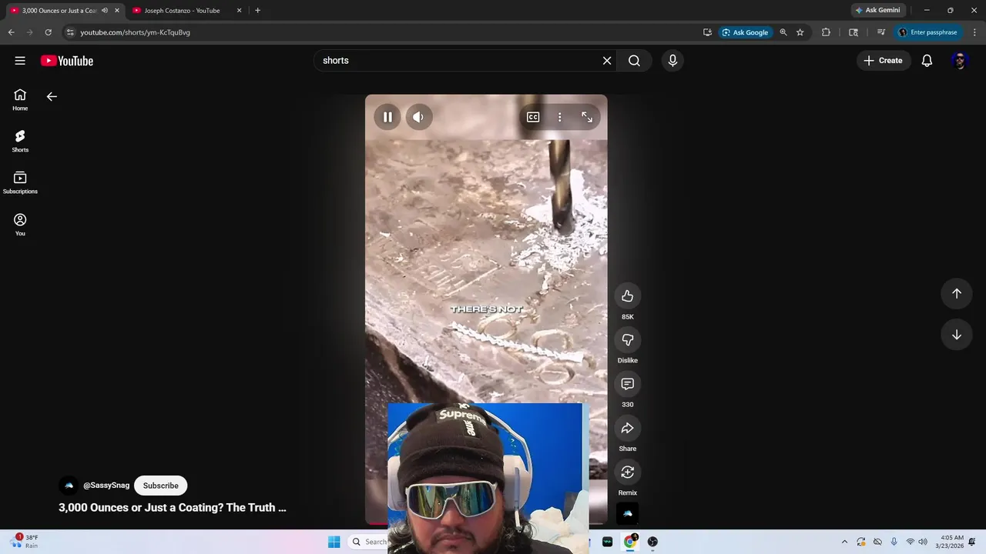
Task: Go to the YouTube home logo
Action: (67, 61)
